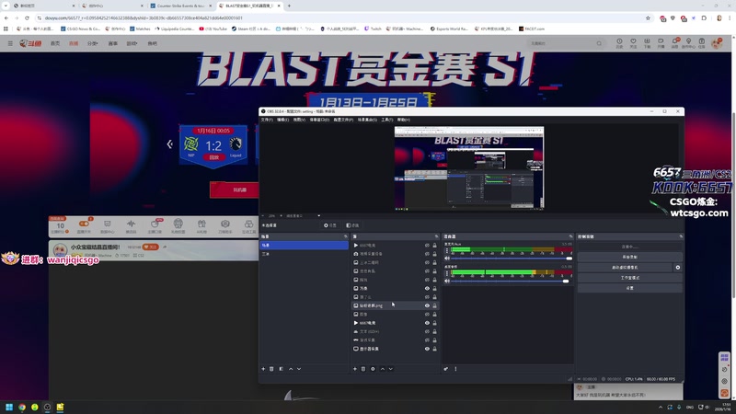Click 回放 replay button on NIP vs Liquid card
The image size is (736, 414).
[x=213, y=157]
